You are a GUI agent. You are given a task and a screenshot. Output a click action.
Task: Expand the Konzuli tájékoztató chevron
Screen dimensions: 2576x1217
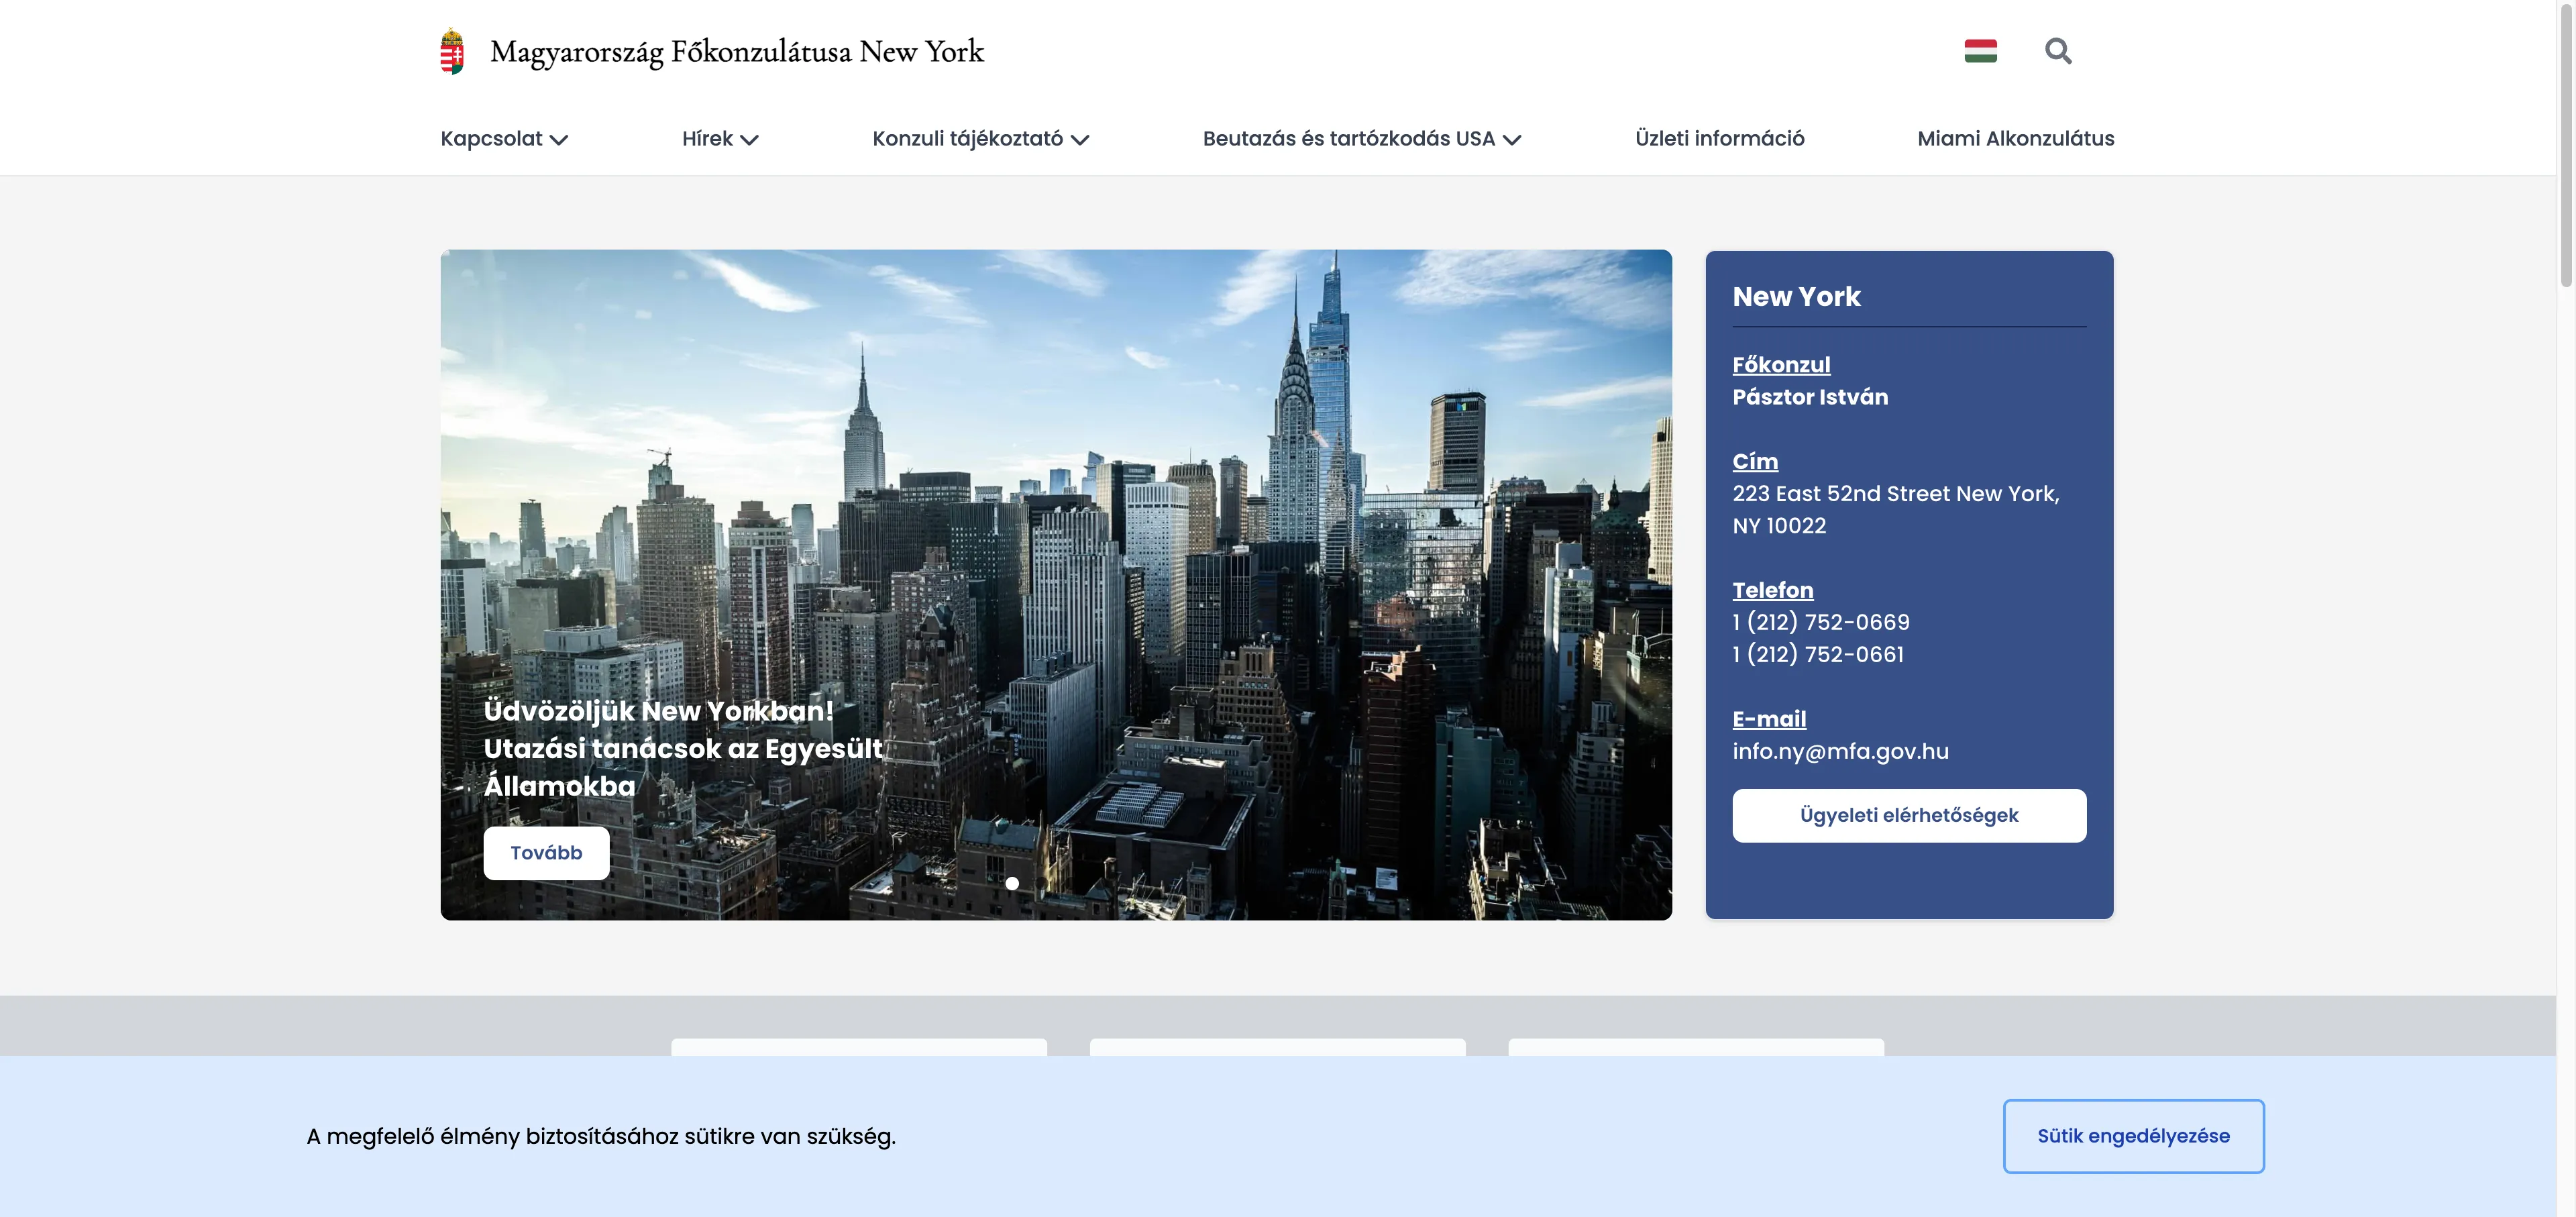point(1080,140)
